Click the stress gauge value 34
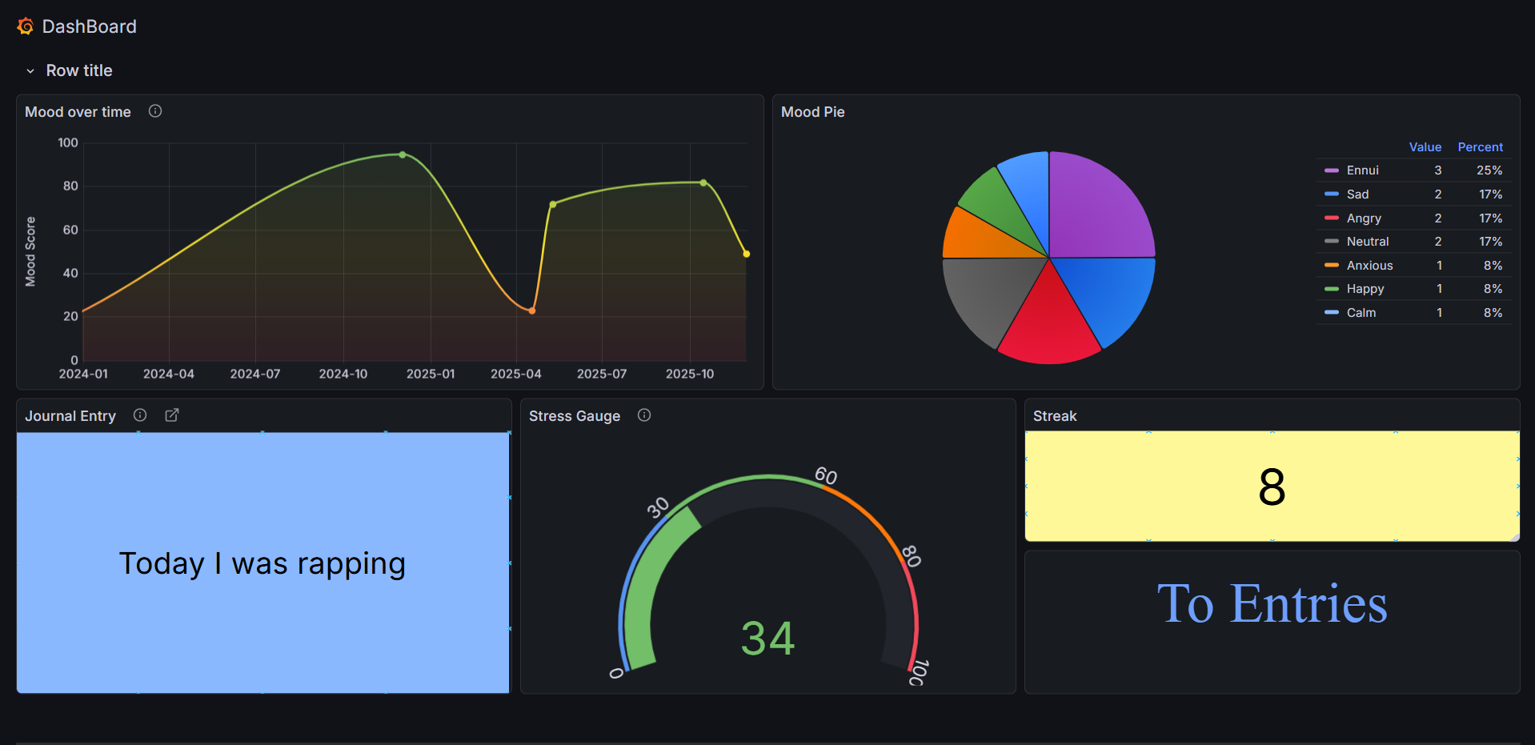This screenshot has height=745, width=1535. (x=767, y=639)
